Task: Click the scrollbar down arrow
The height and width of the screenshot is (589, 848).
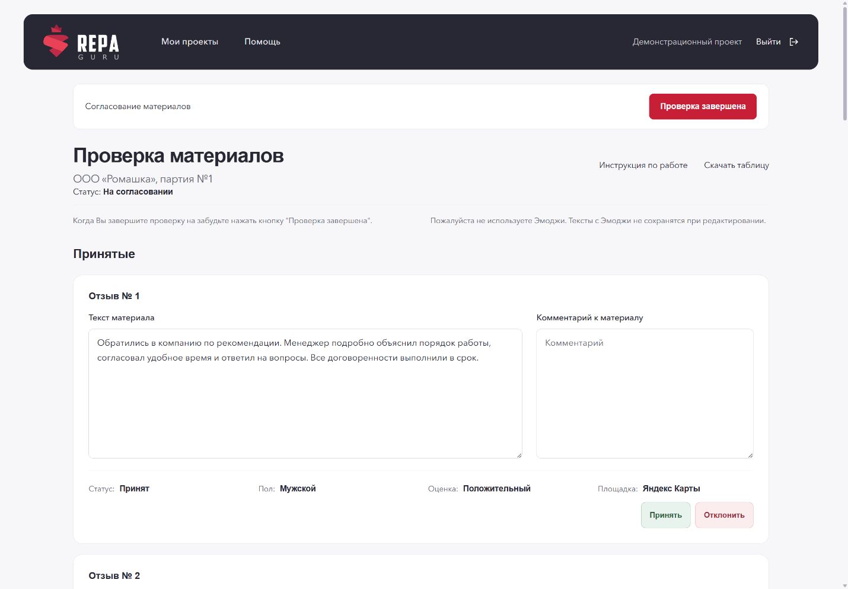Action: click(844, 585)
